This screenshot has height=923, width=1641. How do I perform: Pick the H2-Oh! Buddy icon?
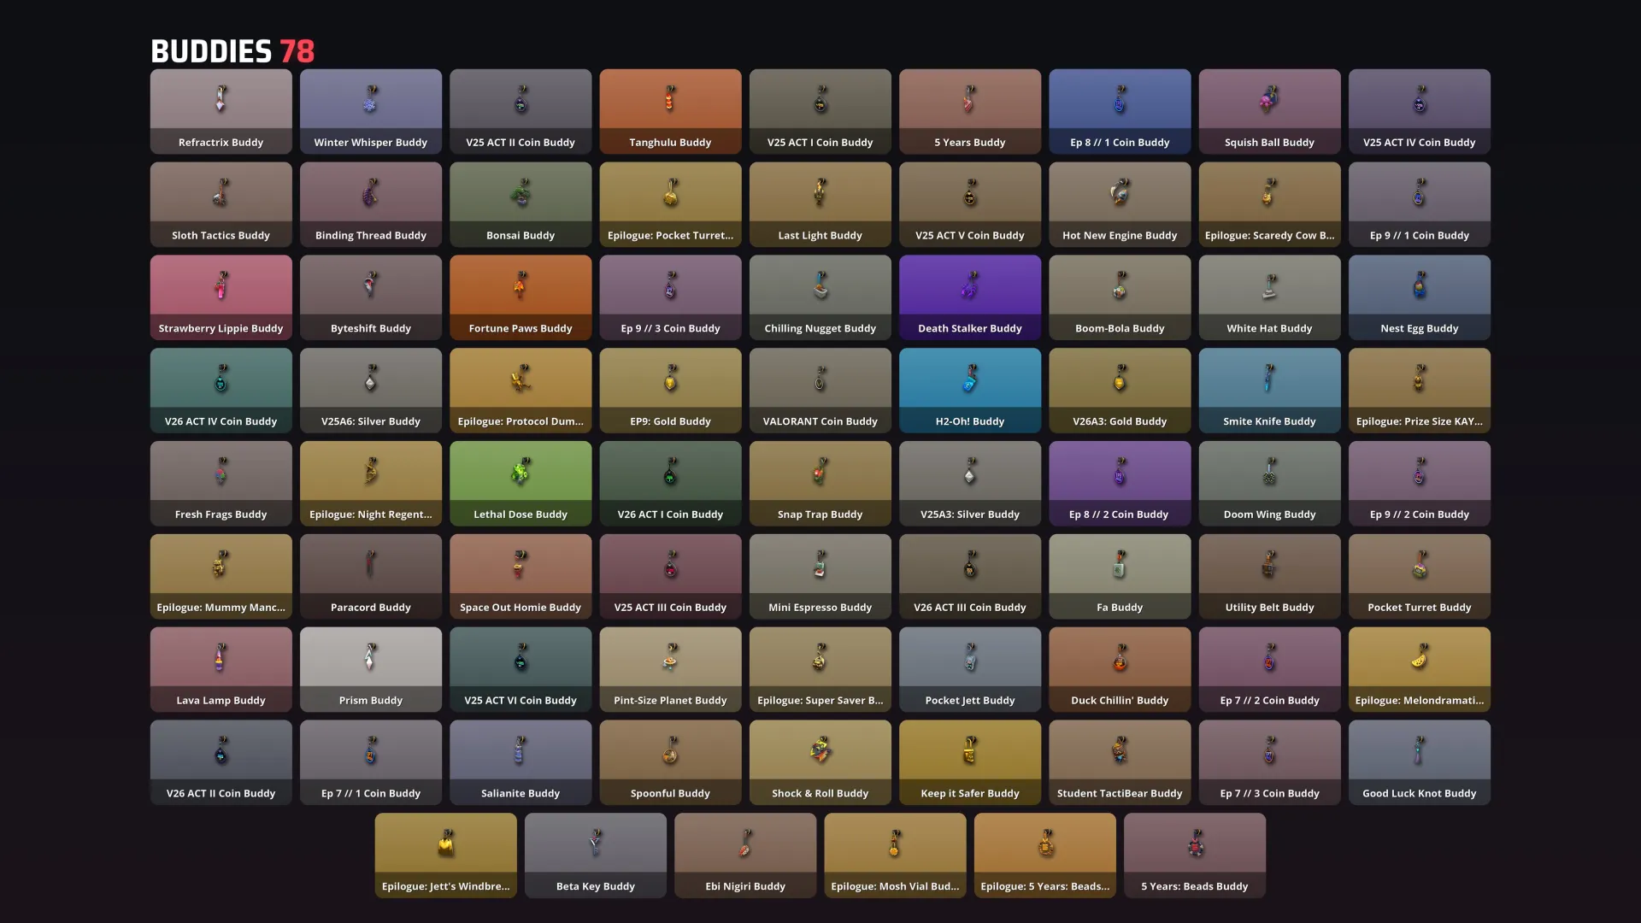(x=970, y=379)
